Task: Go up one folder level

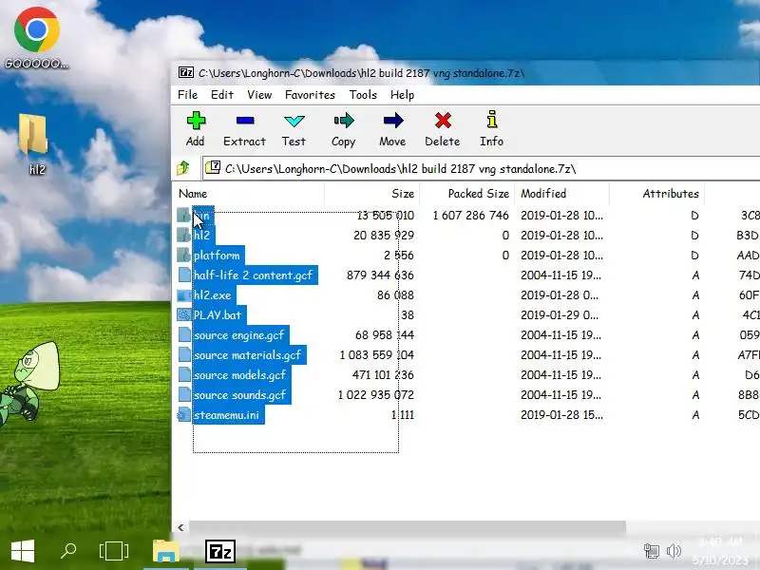Action: click(x=183, y=168)
